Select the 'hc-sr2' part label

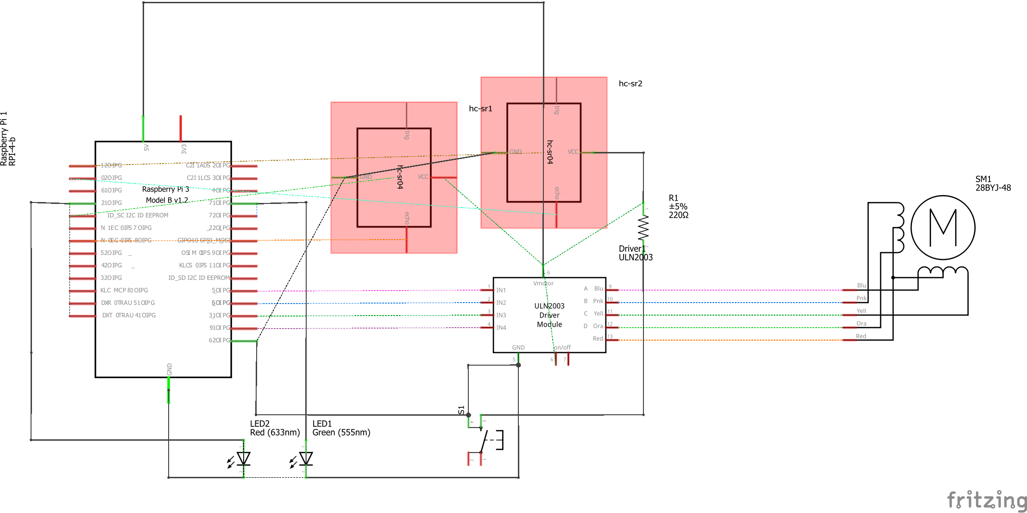[x=630, y=83]
